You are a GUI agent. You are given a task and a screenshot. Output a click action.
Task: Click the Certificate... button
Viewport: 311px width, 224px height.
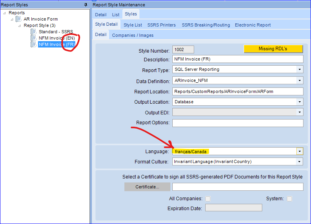(147, 187)
